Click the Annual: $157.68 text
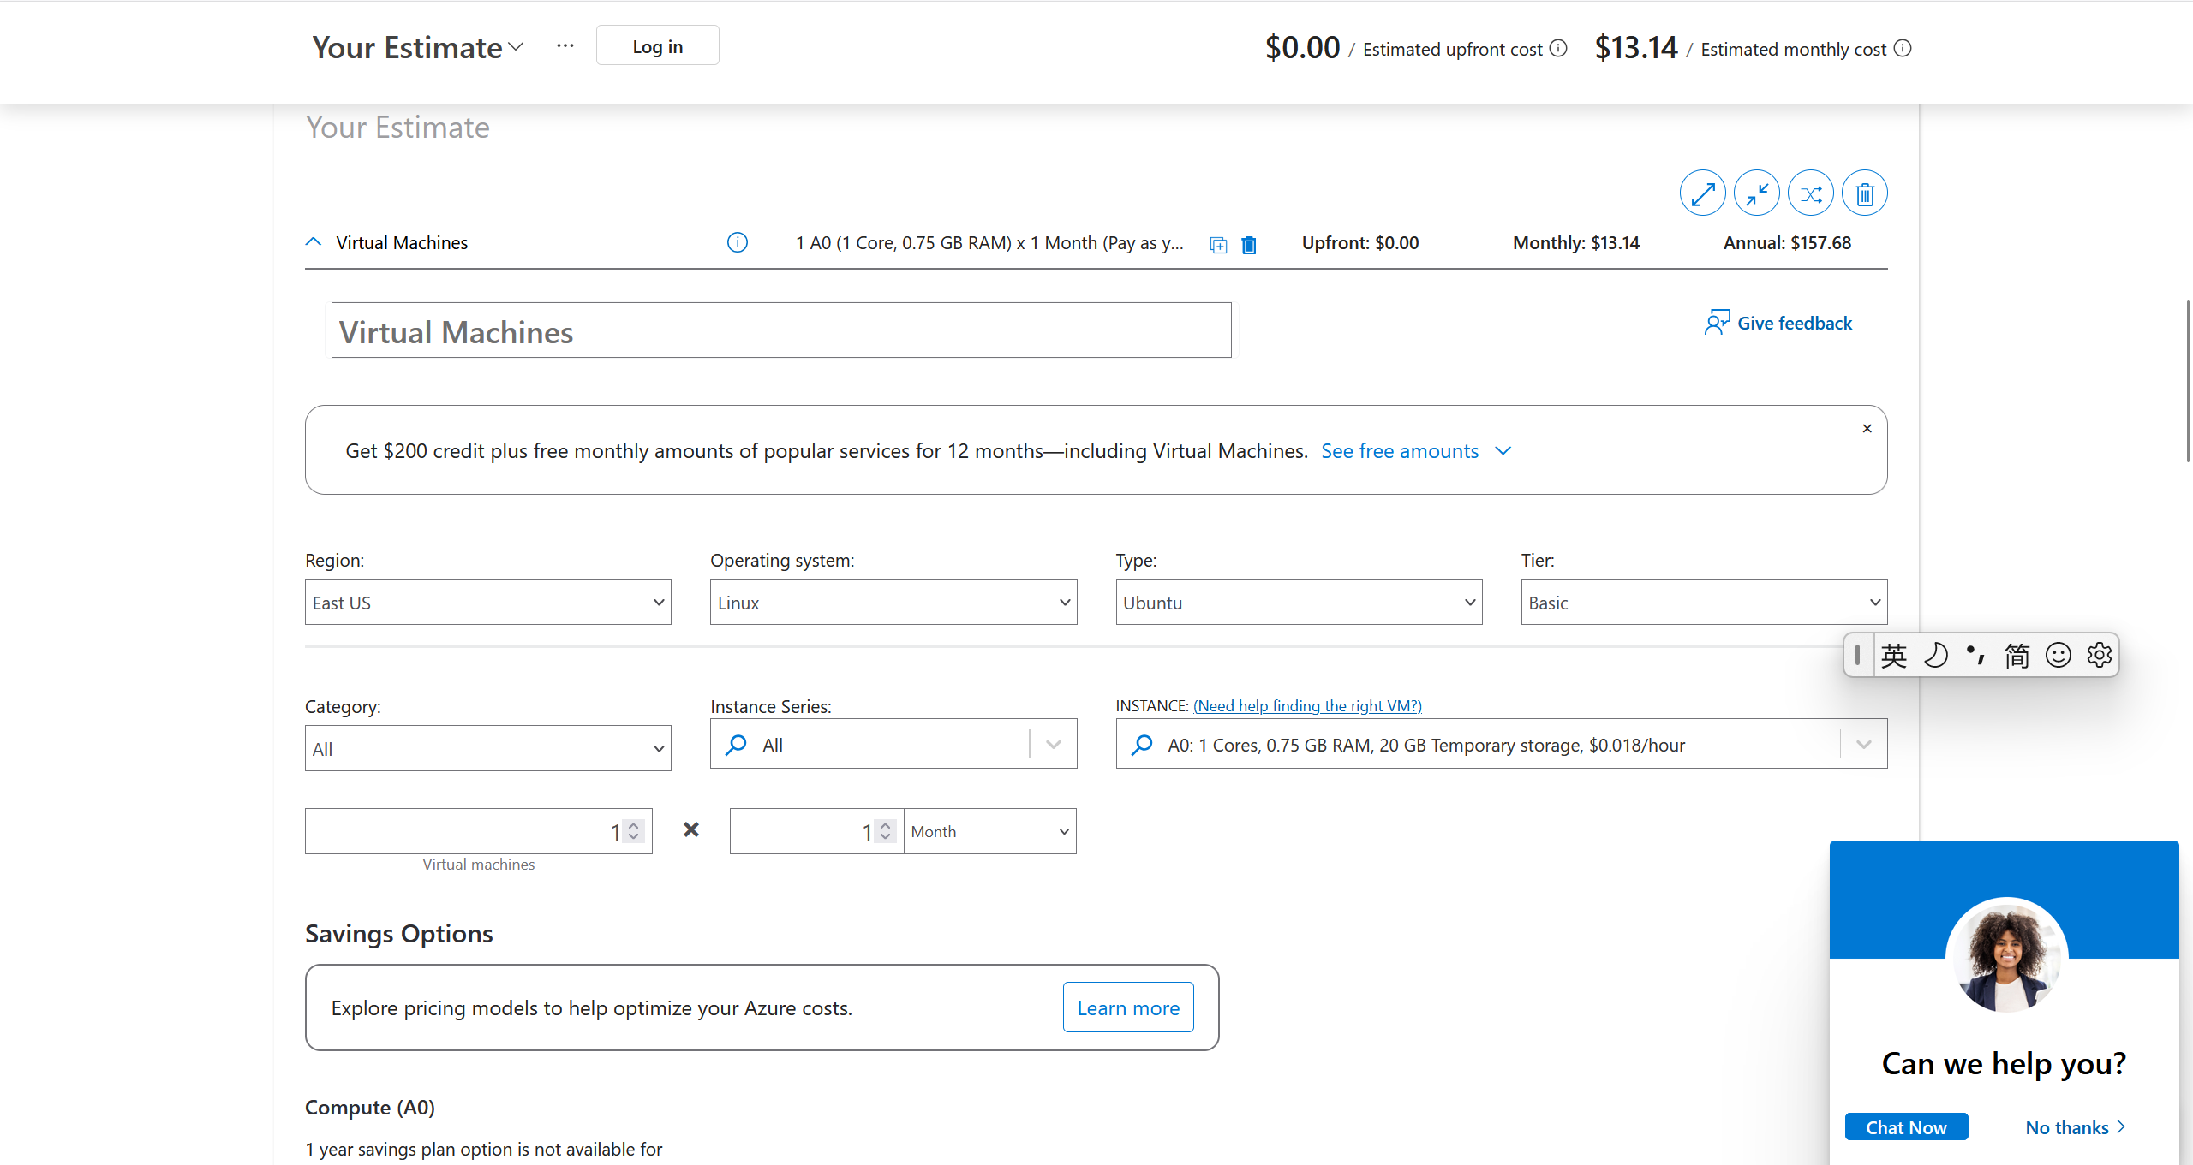The image size is (2193, 1165). [x=1787, y=243]
